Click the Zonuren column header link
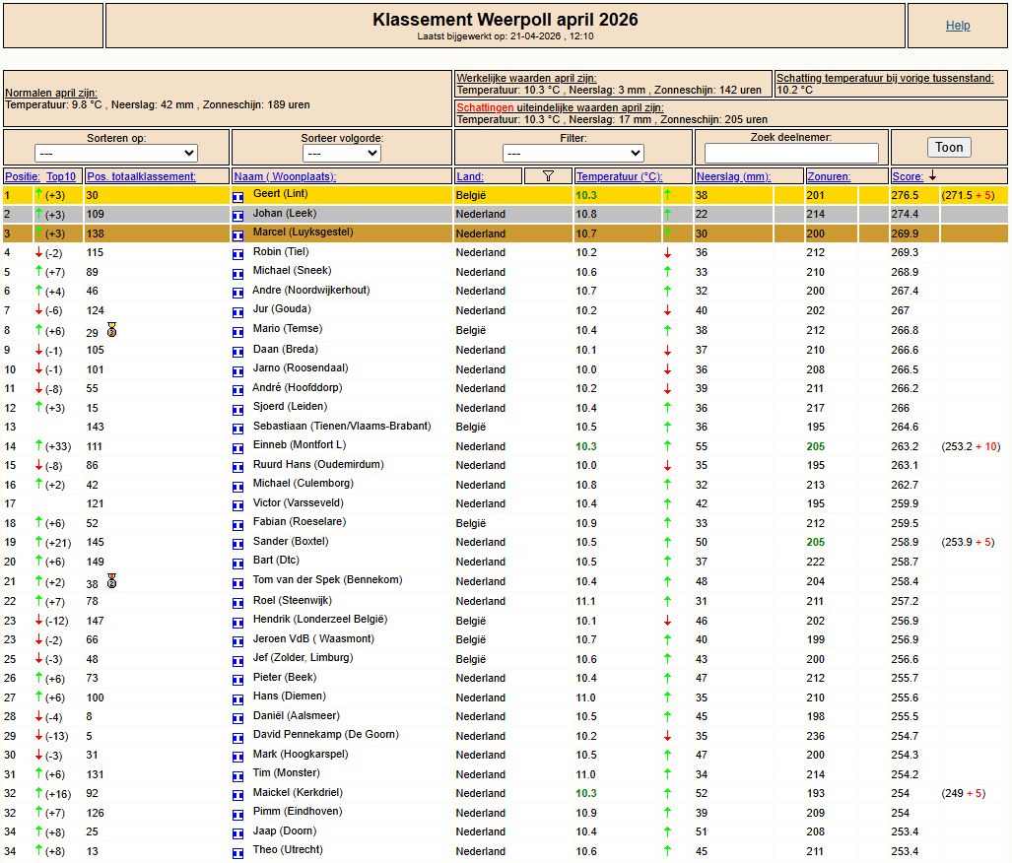The width and height of the screenshot is (1012, 863). coord(829,176)
